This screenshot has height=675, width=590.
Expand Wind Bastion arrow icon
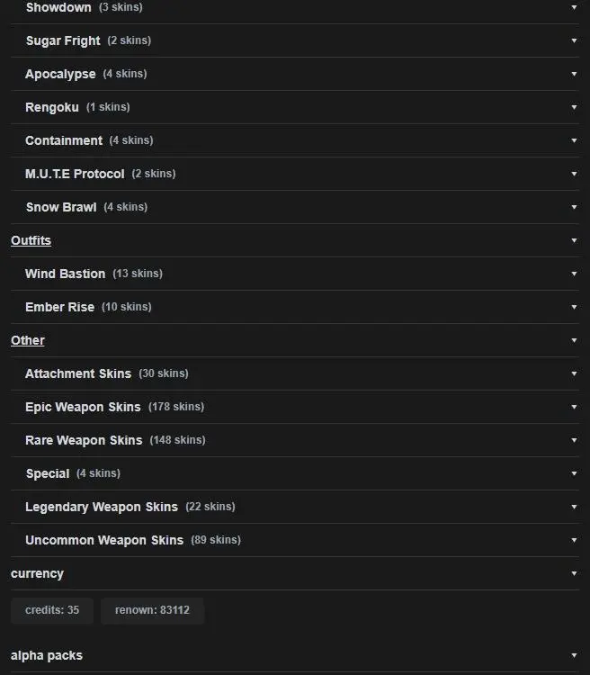click(574, 274)
